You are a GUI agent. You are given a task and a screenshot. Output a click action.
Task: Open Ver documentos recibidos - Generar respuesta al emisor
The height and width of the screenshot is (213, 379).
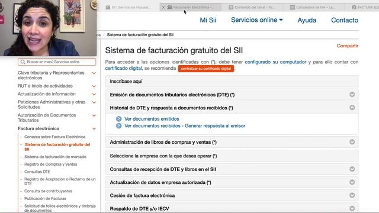pyautogui.click(x=185, y=126)
